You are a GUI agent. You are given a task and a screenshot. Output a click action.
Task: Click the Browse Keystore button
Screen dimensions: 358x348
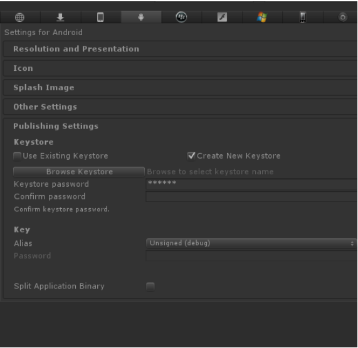(79, 172)
